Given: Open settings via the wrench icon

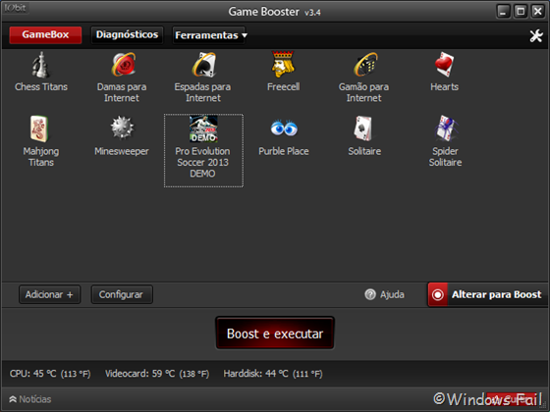Looking at the screenshot, I should 536,35.
